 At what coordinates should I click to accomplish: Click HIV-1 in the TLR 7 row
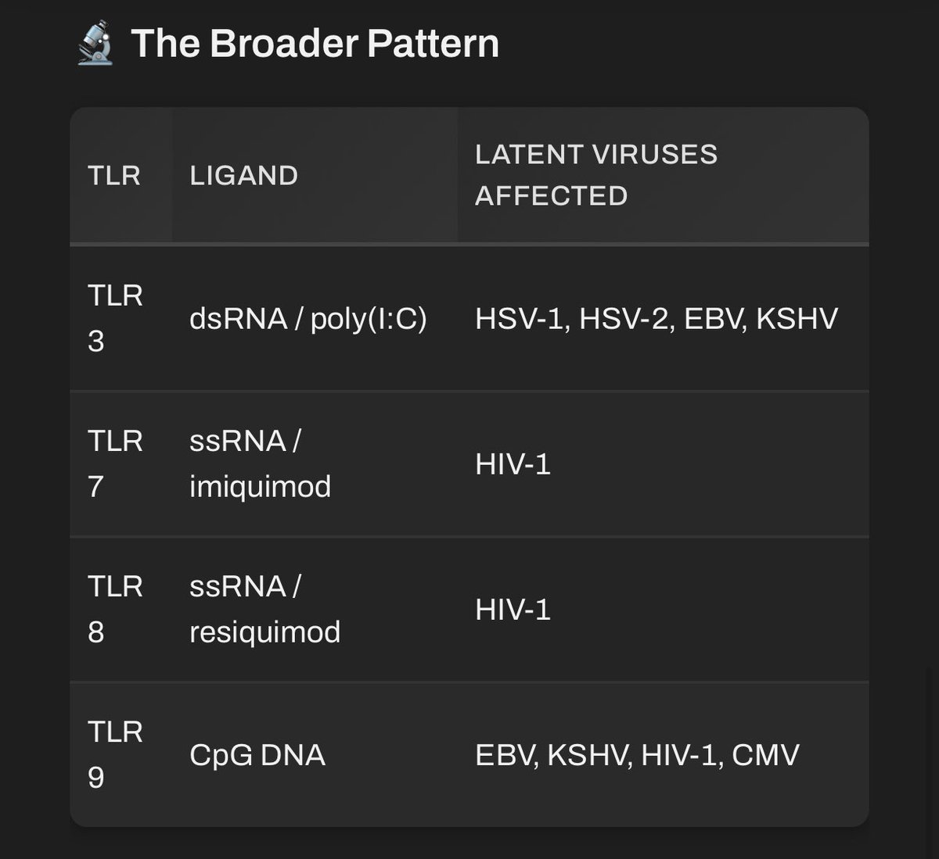click(513, 464)
